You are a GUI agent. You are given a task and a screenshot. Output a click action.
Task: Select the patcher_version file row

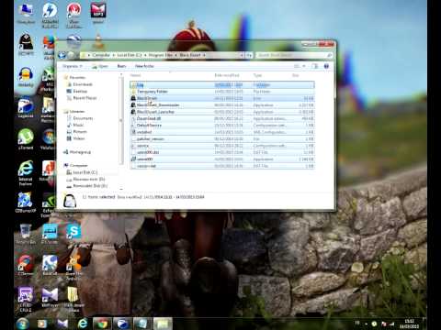click(x=222, y=139)
